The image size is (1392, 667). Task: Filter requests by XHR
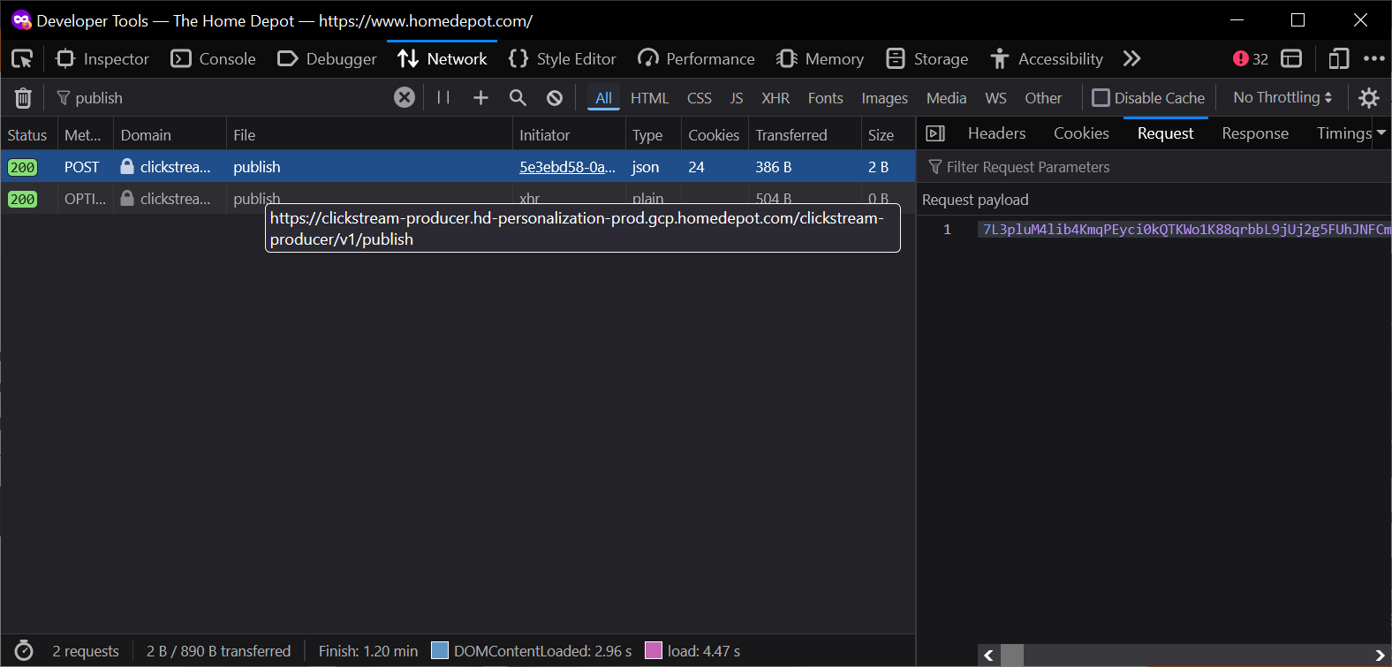(775, 98)
